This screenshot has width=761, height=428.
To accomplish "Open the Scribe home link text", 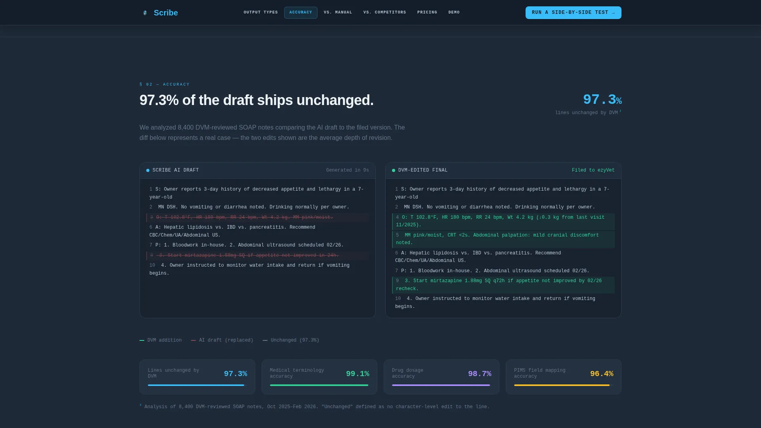I will click(166, 13).
